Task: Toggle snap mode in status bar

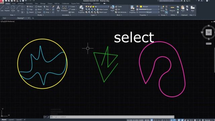Action: coord(155,120)
